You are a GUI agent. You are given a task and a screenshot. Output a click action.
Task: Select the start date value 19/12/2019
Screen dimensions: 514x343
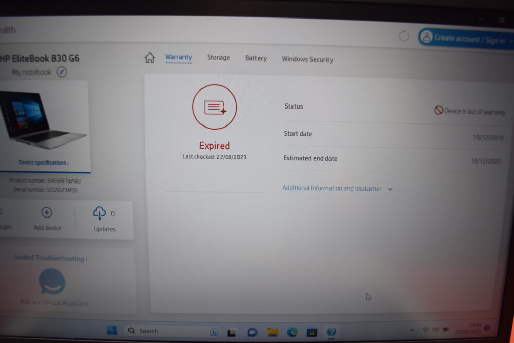[x=488, y=138]
